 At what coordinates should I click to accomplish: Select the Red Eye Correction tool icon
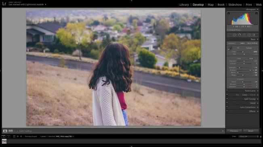point(240,35)
